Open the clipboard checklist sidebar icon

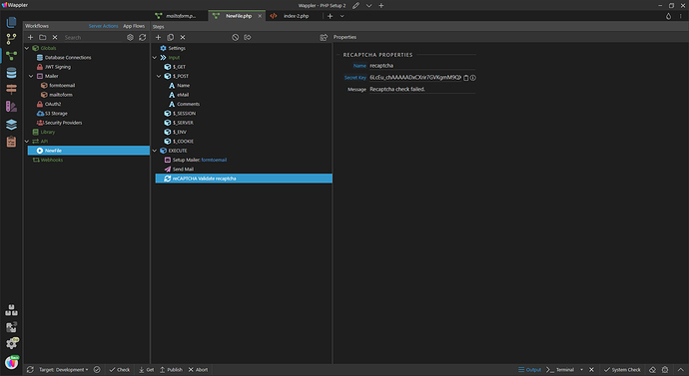11,142
